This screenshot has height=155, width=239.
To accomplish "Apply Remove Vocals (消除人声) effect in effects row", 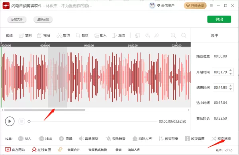I will pyautogui.click(x=142, y=139).
